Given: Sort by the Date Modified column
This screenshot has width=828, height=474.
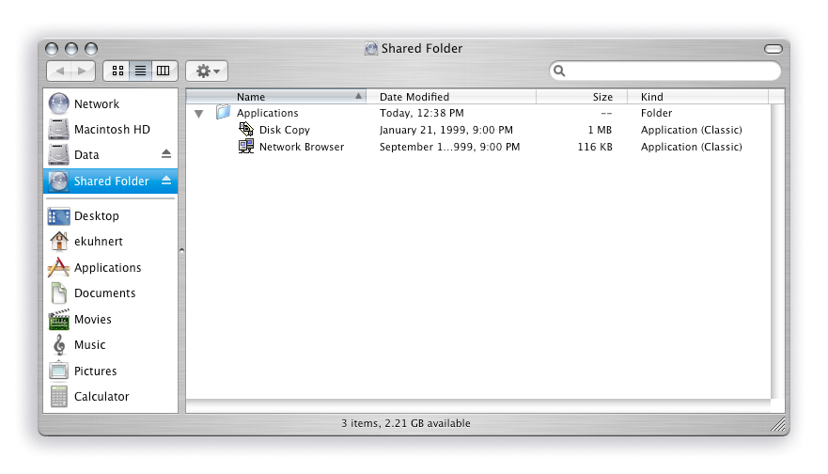Looking at the screenshot, I should pos(451,96).
